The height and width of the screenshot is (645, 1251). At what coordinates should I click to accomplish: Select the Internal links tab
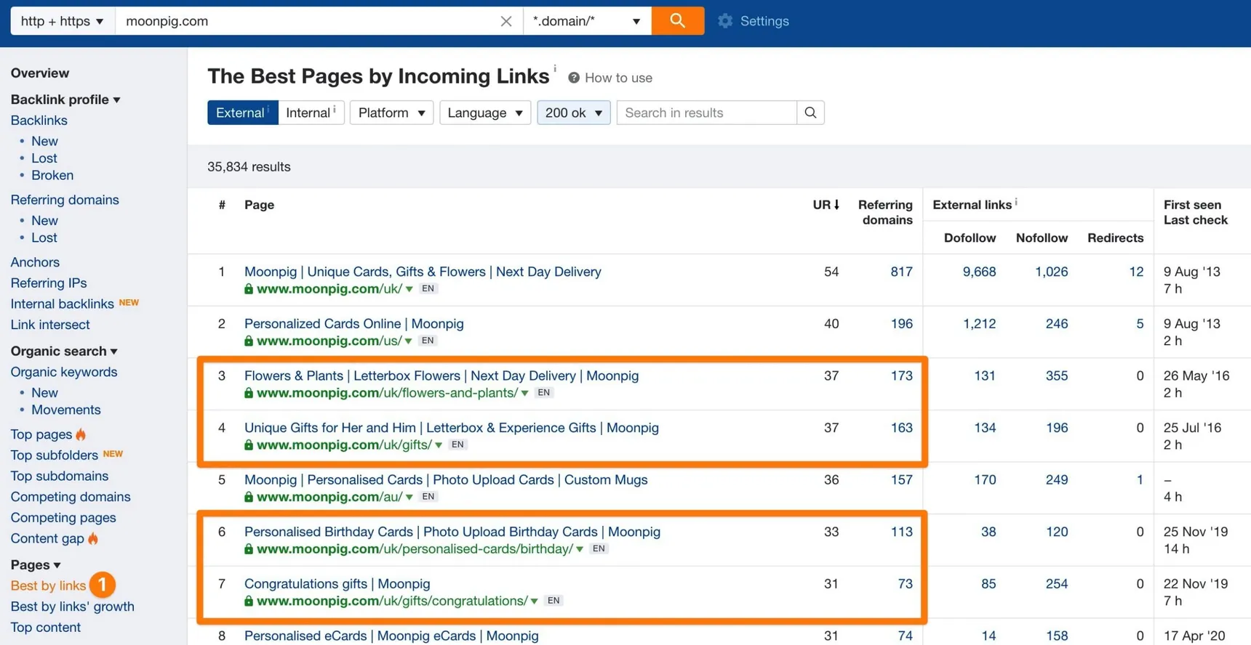pos(311,113)
